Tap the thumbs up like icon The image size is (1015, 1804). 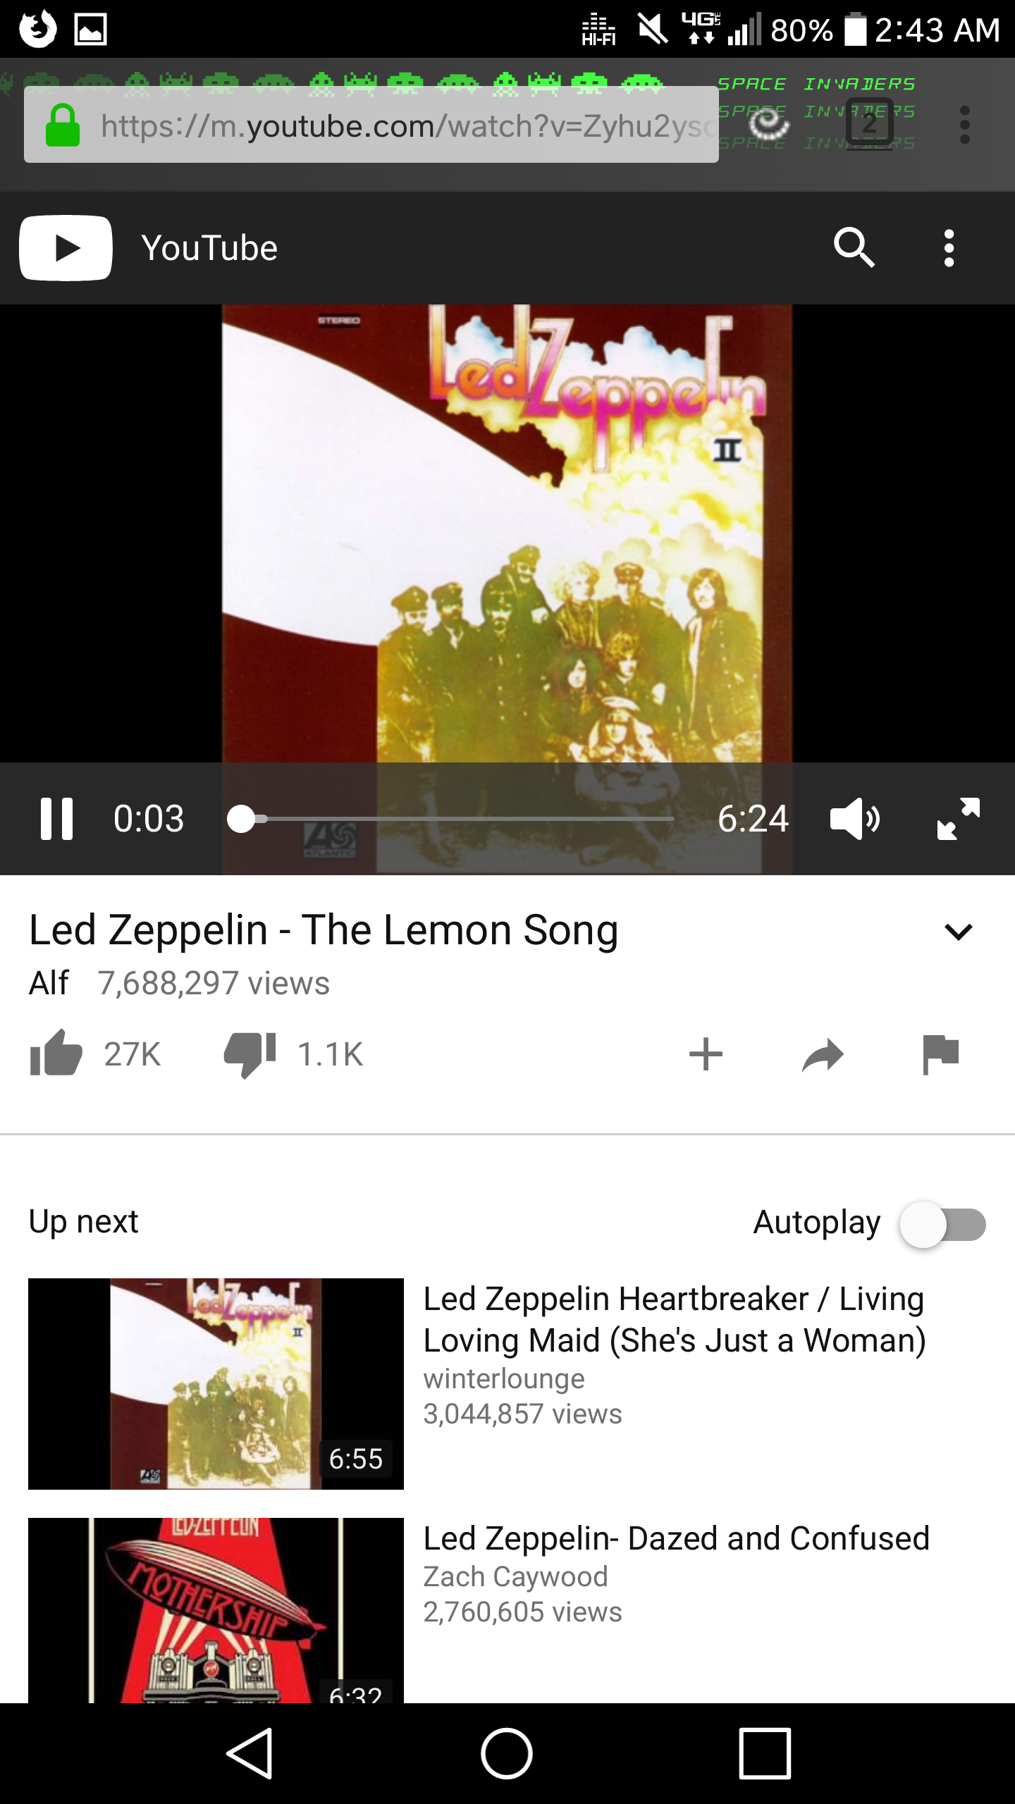[x=56, y=1053]
